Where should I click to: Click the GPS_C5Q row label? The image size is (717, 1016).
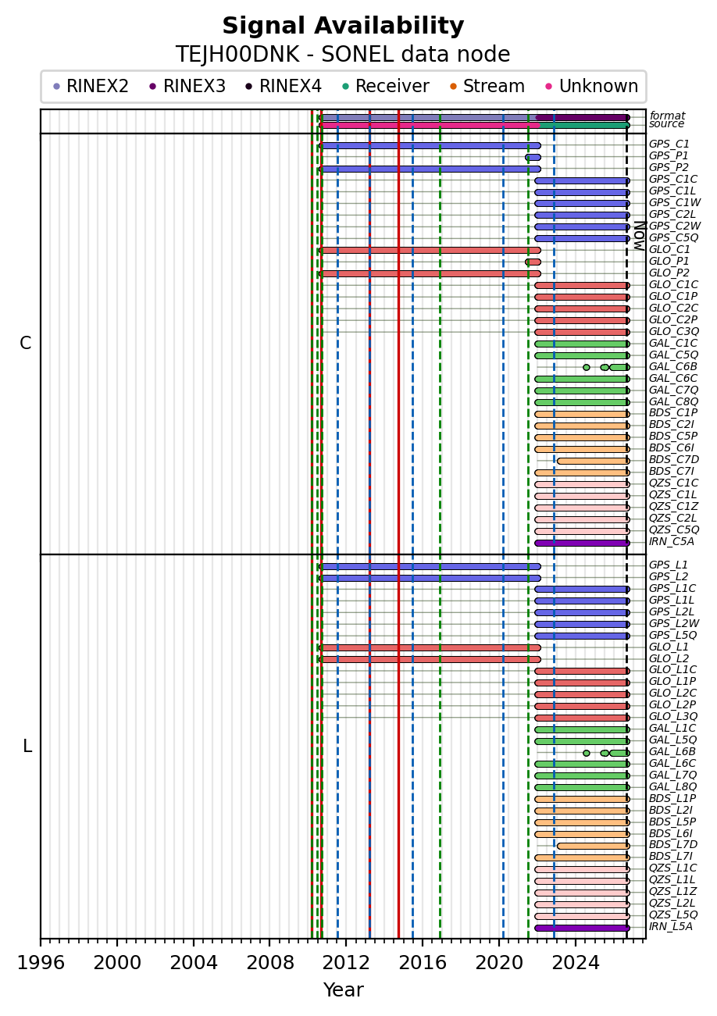(673, 238)
